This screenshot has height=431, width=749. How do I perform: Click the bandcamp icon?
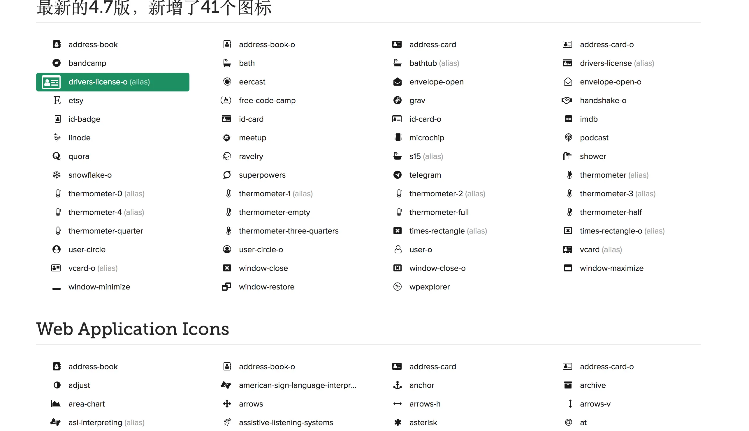56,63
